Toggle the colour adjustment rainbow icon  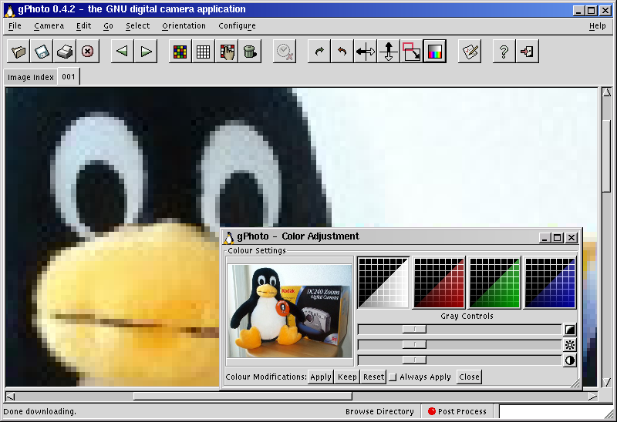point(435,51)
